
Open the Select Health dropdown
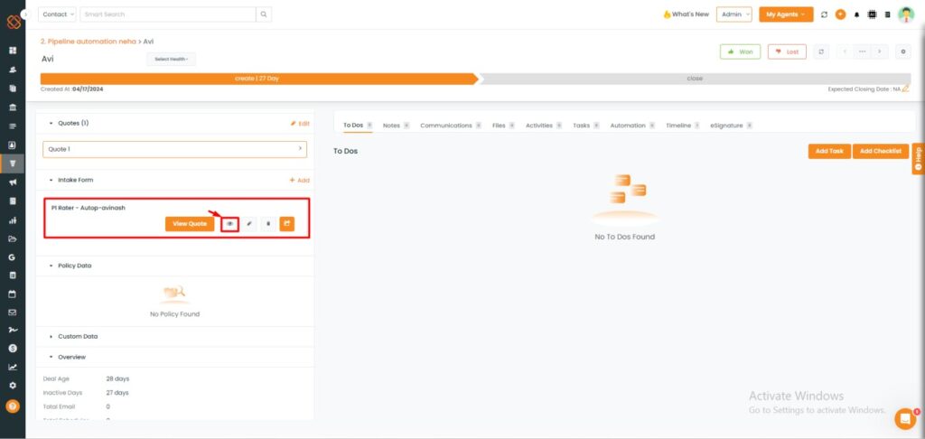click(x=171, y=59)
